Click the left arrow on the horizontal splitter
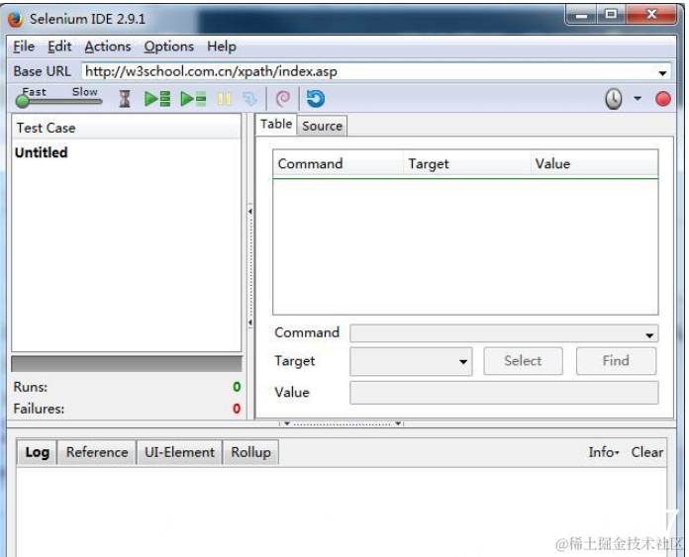The height and width of the screenshot is (557, 689). tap(287, 423)
